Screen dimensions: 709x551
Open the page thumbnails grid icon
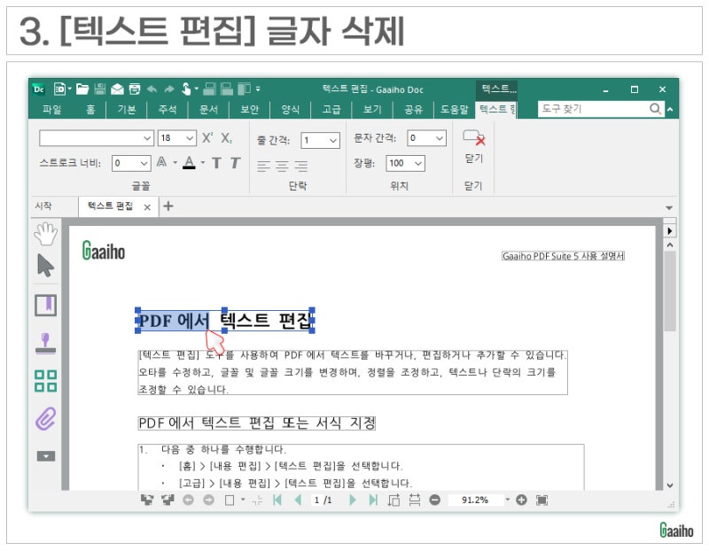pos(46,381)
